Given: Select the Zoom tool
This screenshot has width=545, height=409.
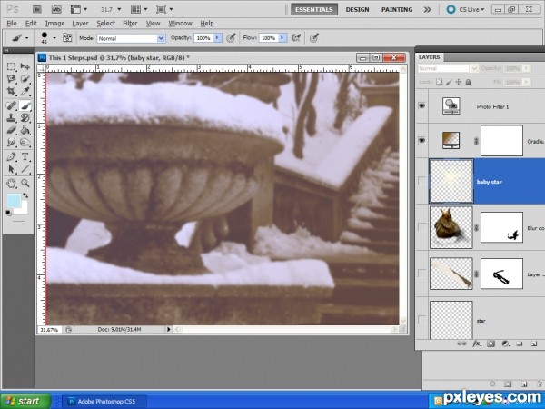Looking at the screenshot, I should (x=25, y=183).
